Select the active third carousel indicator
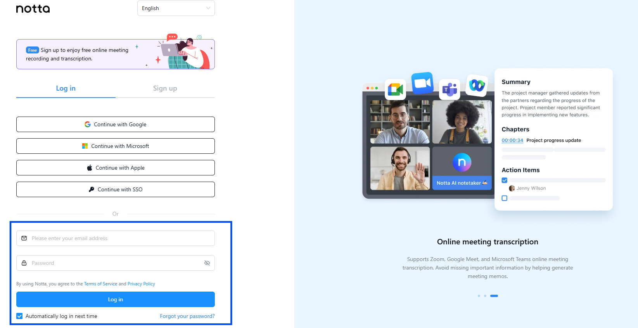This screenshot has width=638, height=328. click(494, 296)
